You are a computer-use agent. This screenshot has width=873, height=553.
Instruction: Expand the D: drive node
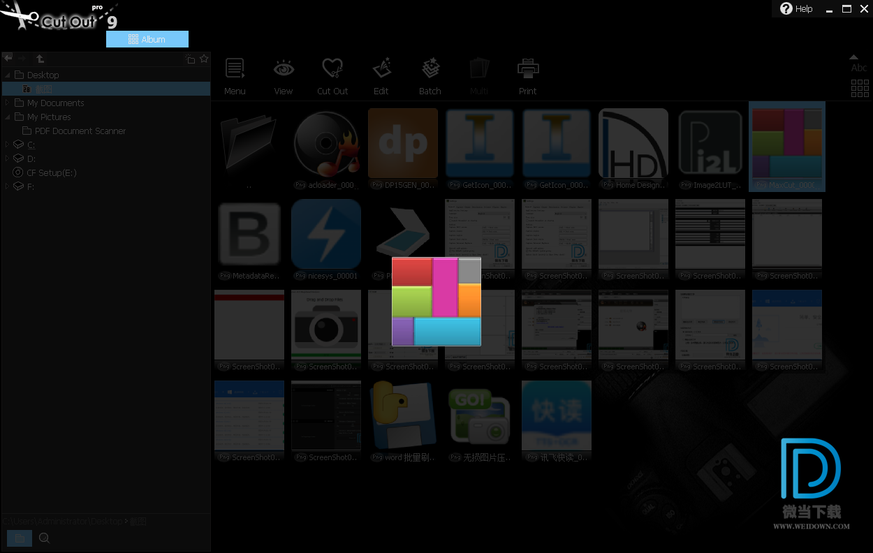8,158
